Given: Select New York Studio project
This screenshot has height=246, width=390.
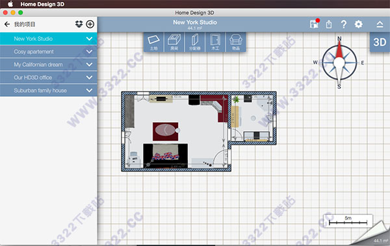Looking at the screenshot, I should pyautogui.click(x=49, y=39).
